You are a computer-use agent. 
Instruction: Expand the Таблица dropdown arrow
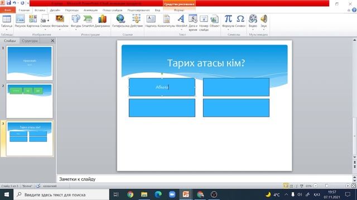tap(7, 29)
